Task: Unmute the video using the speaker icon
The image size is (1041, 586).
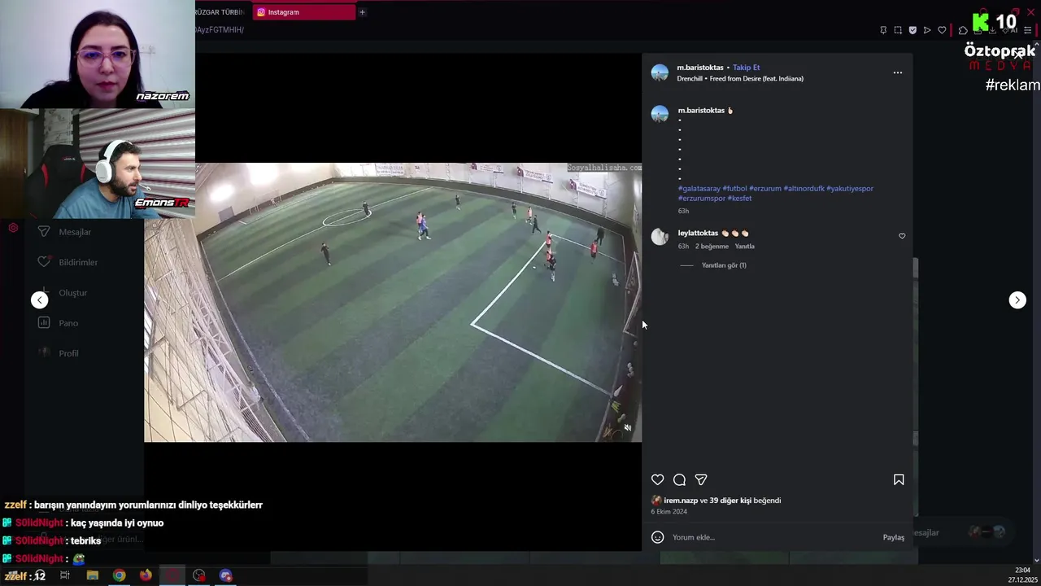Action: point(627,427)
